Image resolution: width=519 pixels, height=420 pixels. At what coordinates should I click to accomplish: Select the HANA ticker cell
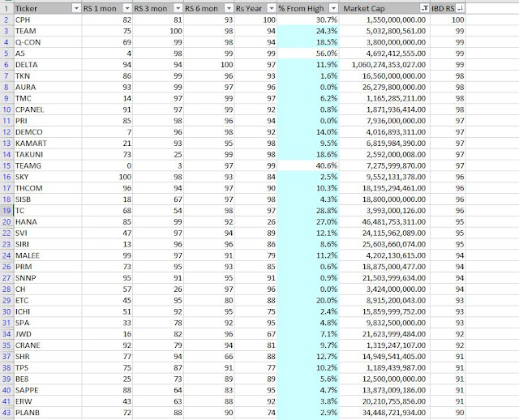click(x=48, y=221)
